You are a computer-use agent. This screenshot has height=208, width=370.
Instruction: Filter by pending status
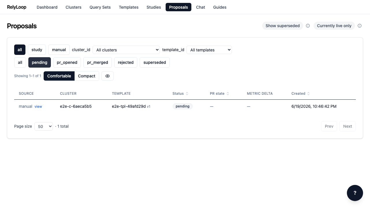pos(40,62)
